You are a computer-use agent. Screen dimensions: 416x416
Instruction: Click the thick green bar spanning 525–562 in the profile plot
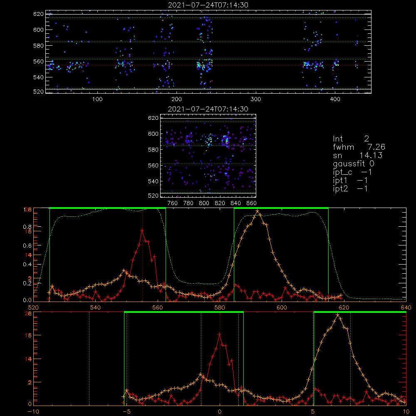point(108,208)
